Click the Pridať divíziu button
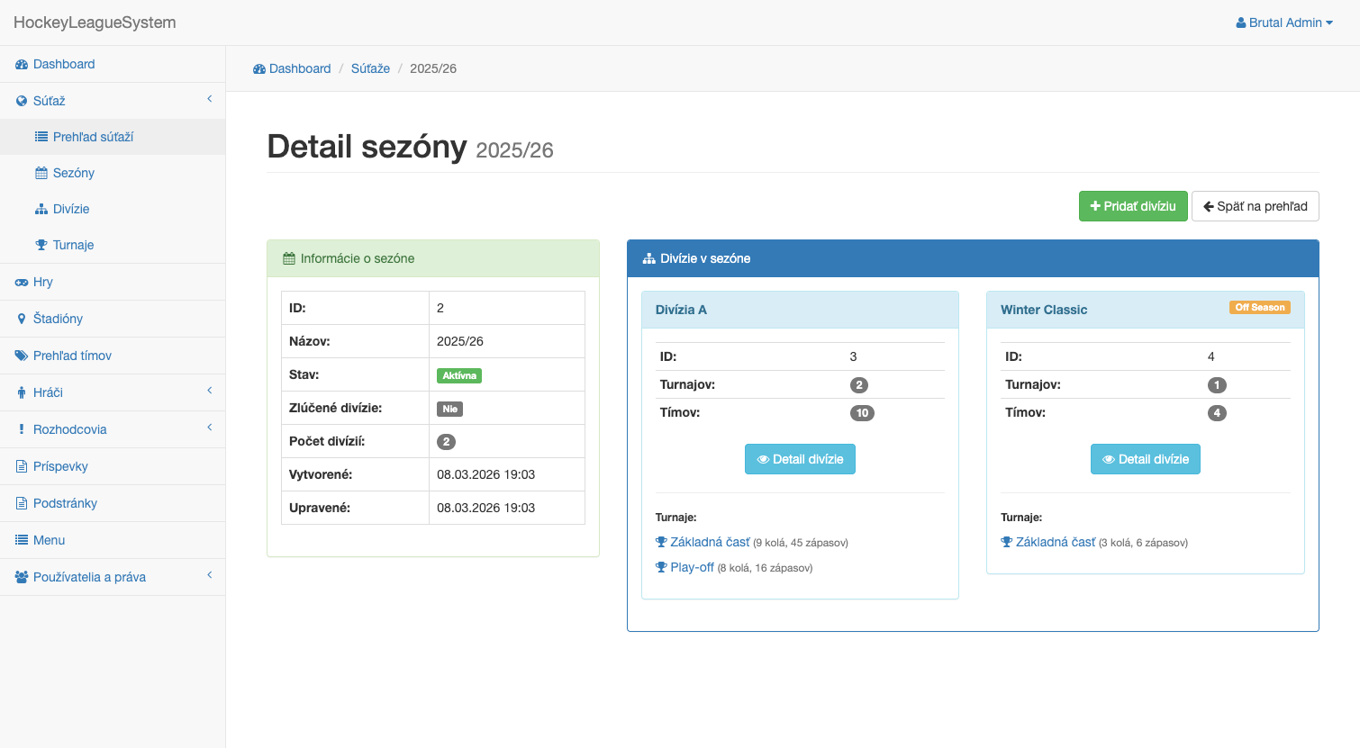Screen dimensions: 1360x748 coord(1133,206)
